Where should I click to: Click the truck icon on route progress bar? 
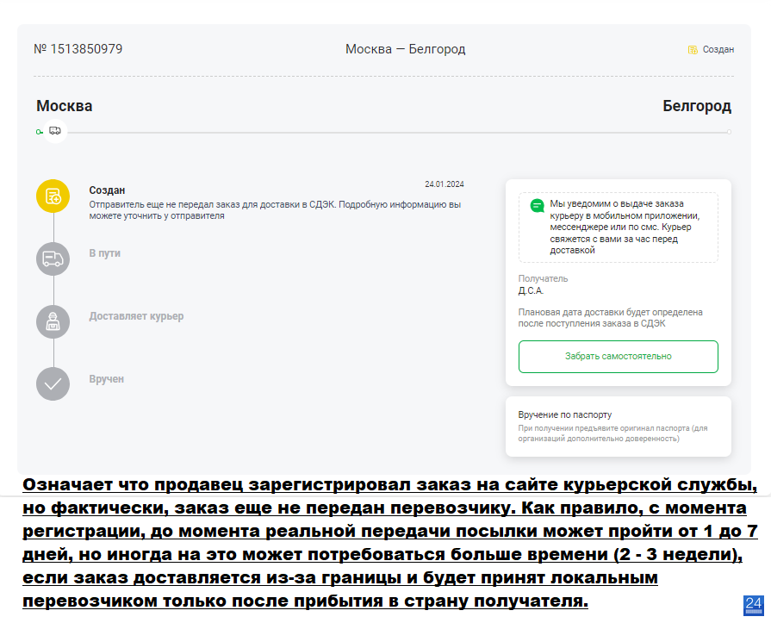coord(55,131)
